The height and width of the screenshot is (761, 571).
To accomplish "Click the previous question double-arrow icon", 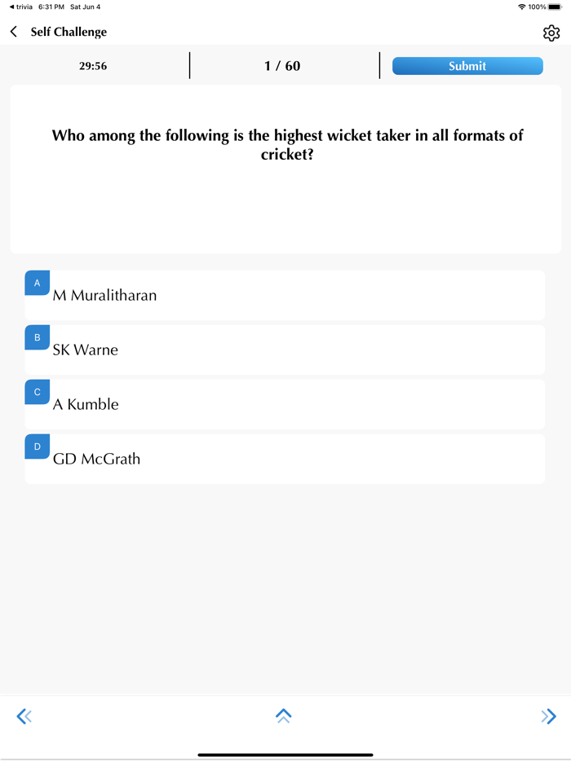I will pyautogui.click(x=24, y=715).
